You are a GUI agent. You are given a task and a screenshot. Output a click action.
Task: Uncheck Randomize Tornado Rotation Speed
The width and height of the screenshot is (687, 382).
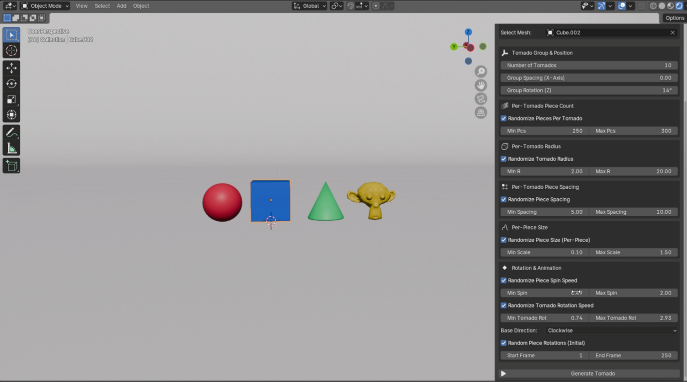tap(504, 306)
